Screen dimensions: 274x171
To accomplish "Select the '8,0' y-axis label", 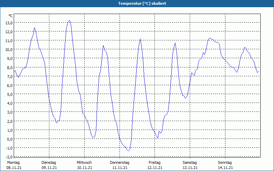I will [10, 67].
